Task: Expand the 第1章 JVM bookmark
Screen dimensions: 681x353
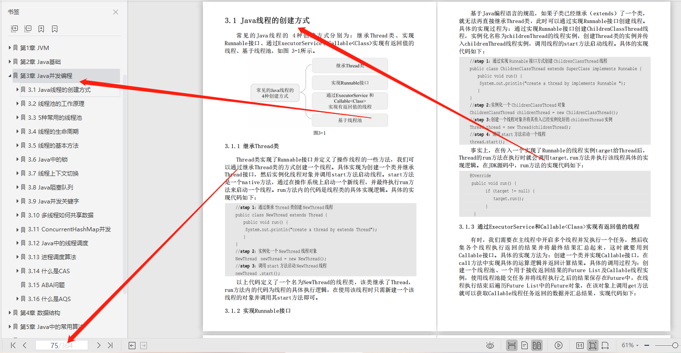Action: tap(10, 48)
